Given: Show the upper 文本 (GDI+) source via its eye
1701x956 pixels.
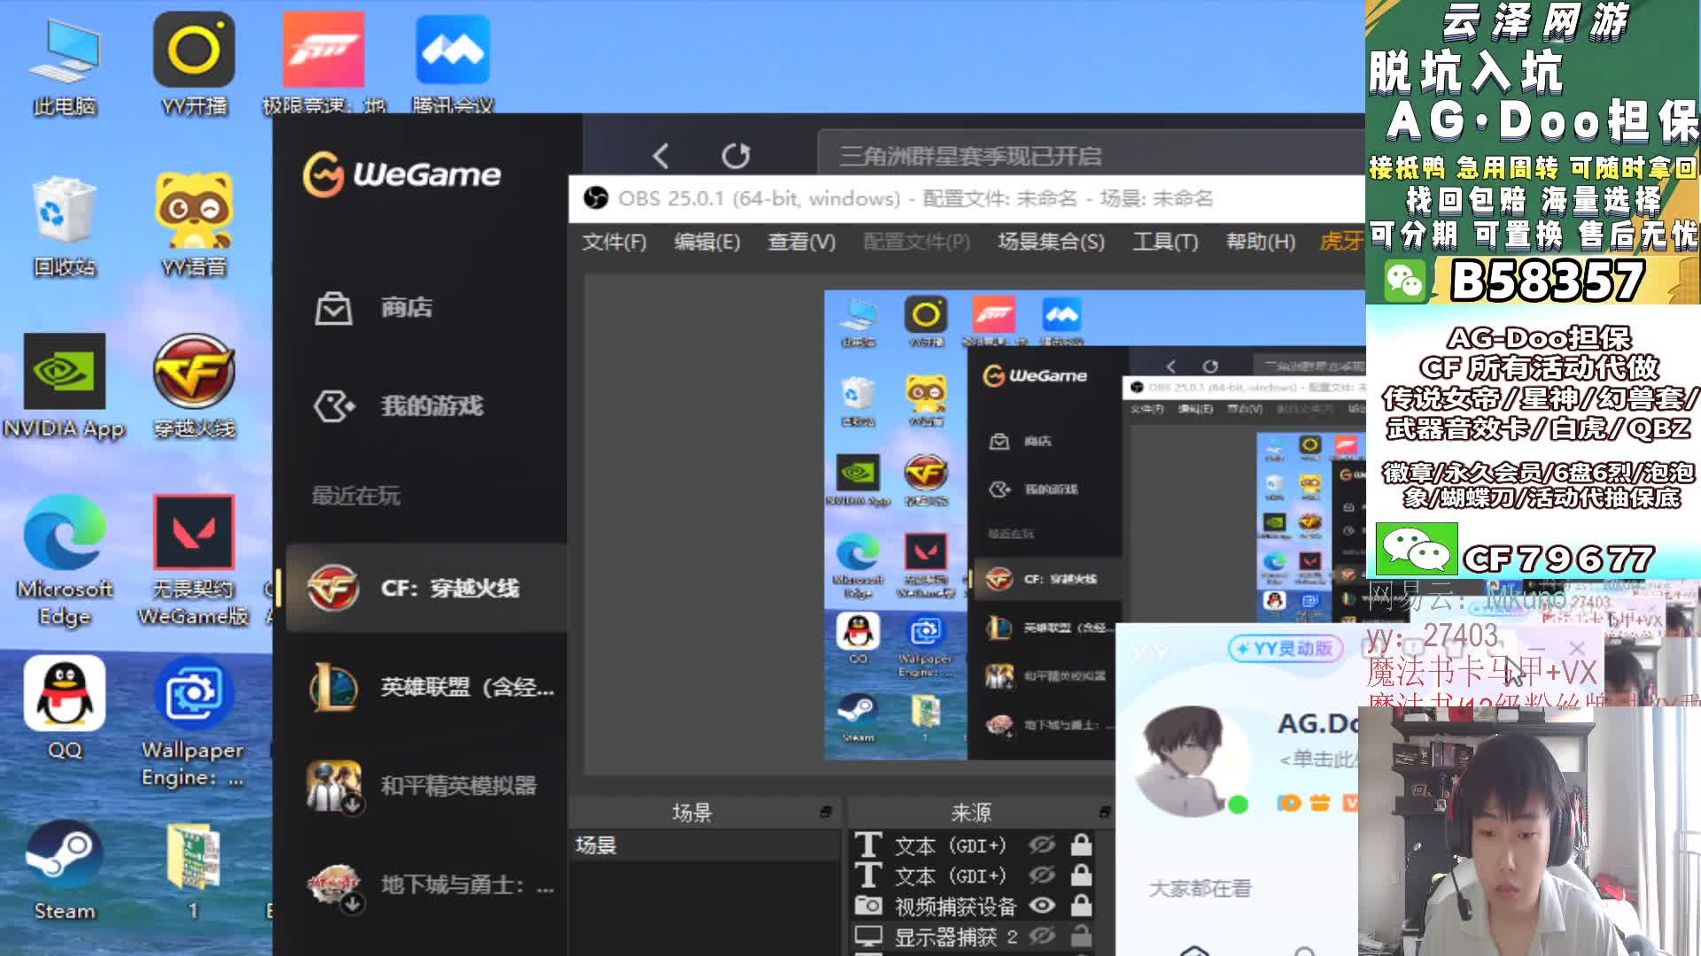Looking at the screenshot, I should 1042,845.
